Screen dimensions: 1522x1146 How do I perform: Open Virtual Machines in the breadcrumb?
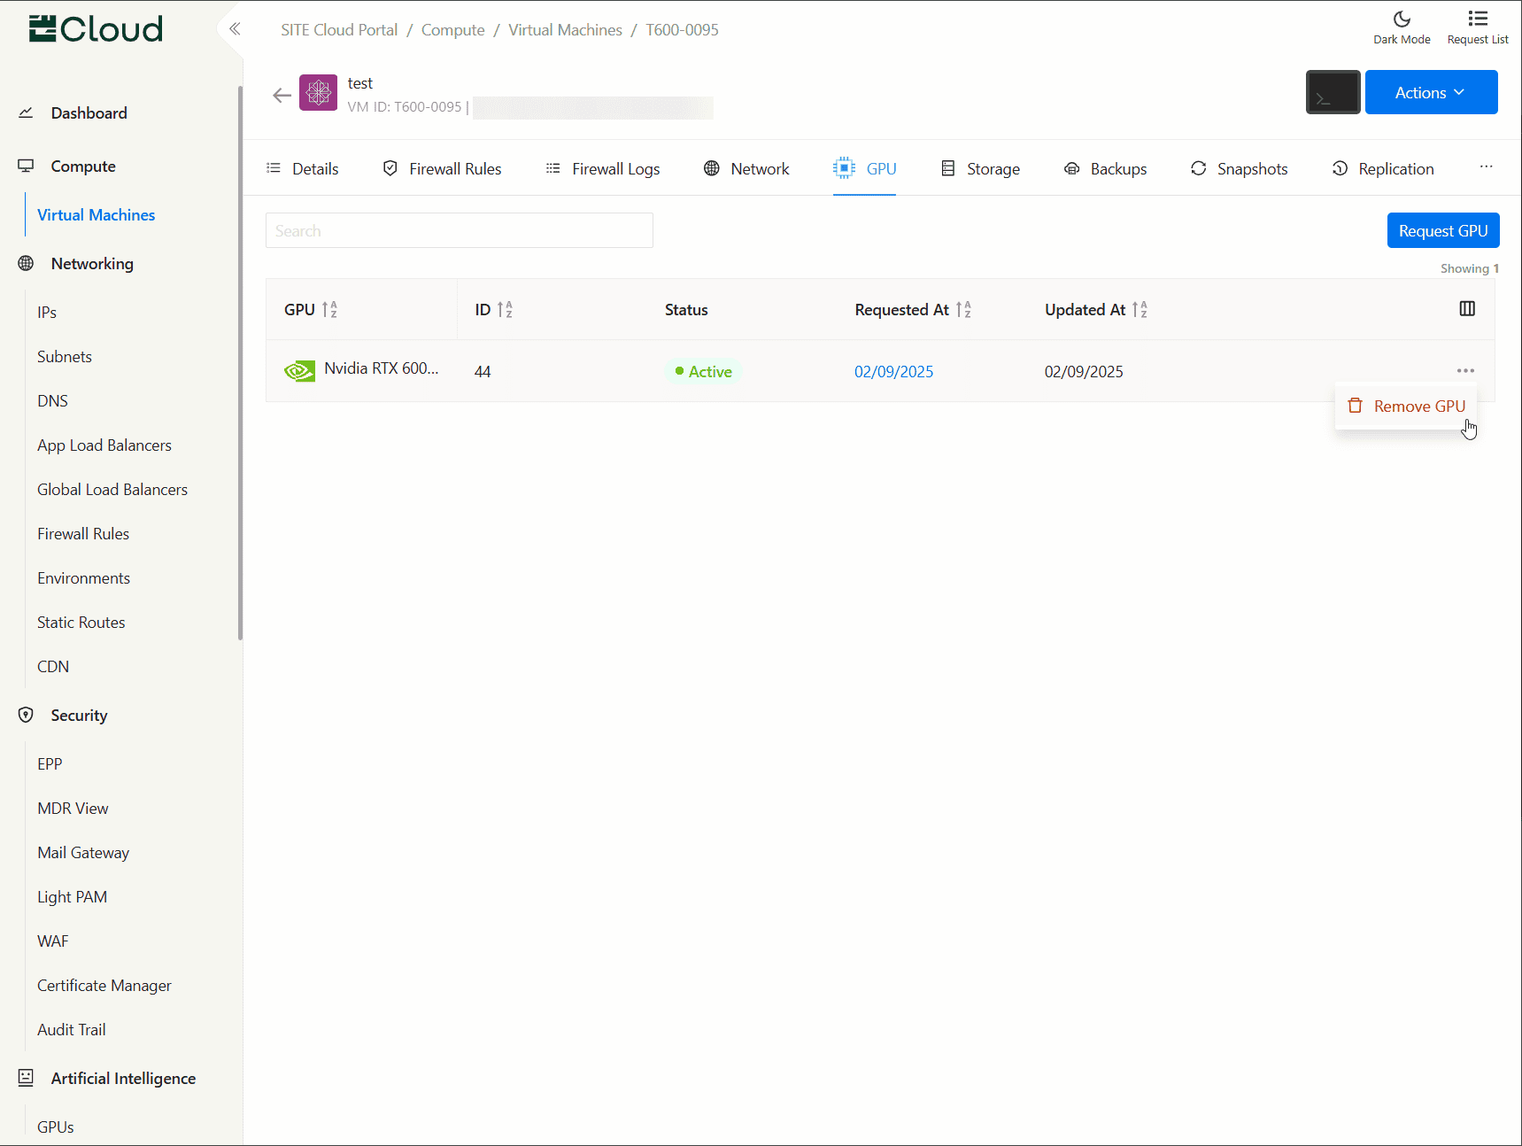565,30
